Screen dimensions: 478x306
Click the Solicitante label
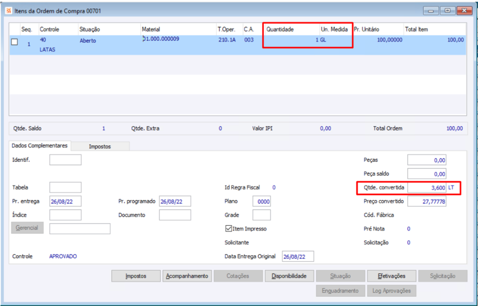[237, 243]
